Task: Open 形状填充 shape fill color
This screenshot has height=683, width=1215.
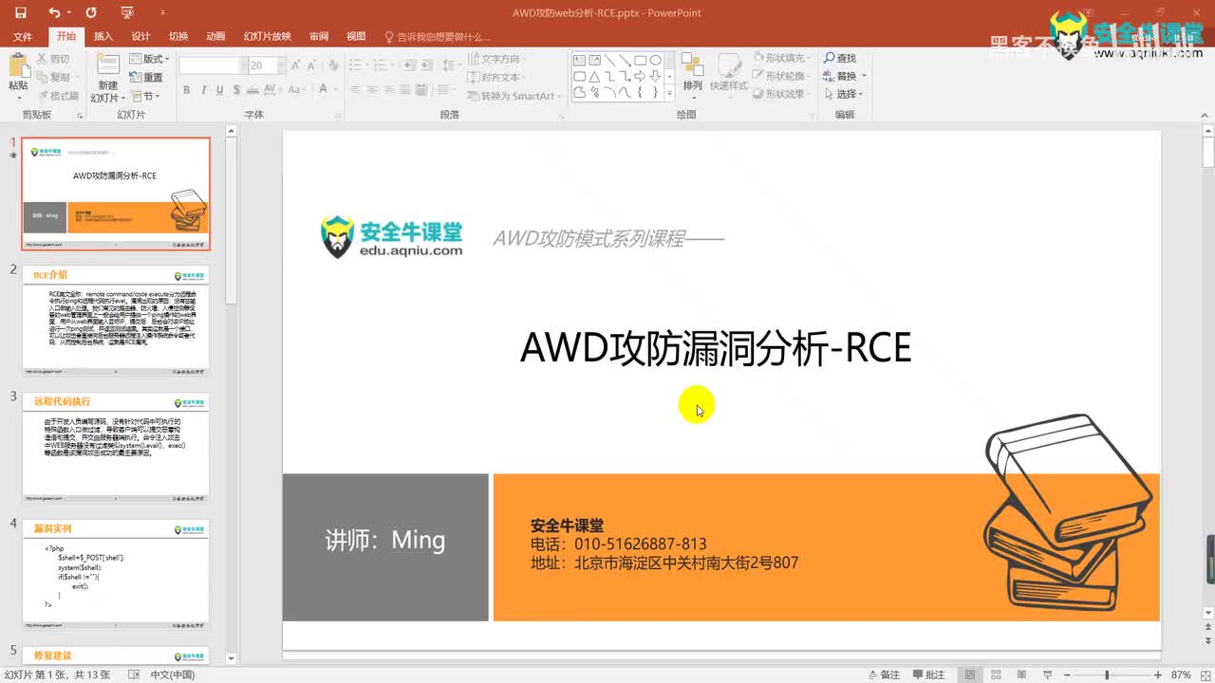Action: (780, 59)
